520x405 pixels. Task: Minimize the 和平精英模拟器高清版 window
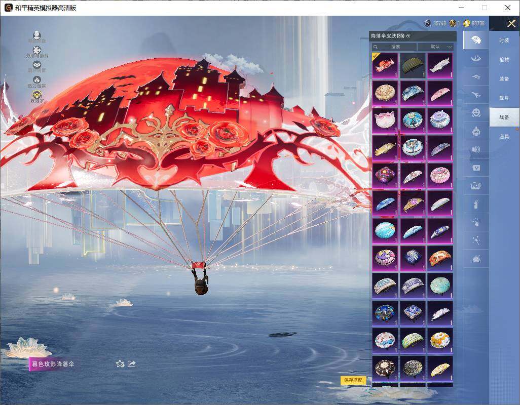point(462,7)
